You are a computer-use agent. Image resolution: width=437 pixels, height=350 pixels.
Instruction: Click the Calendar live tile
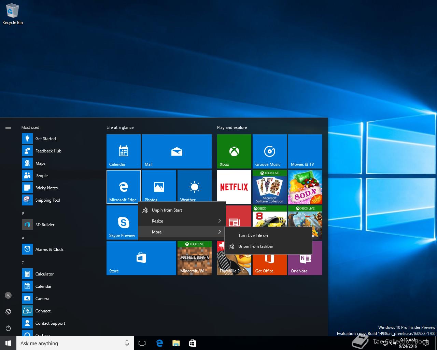point(124,151)
